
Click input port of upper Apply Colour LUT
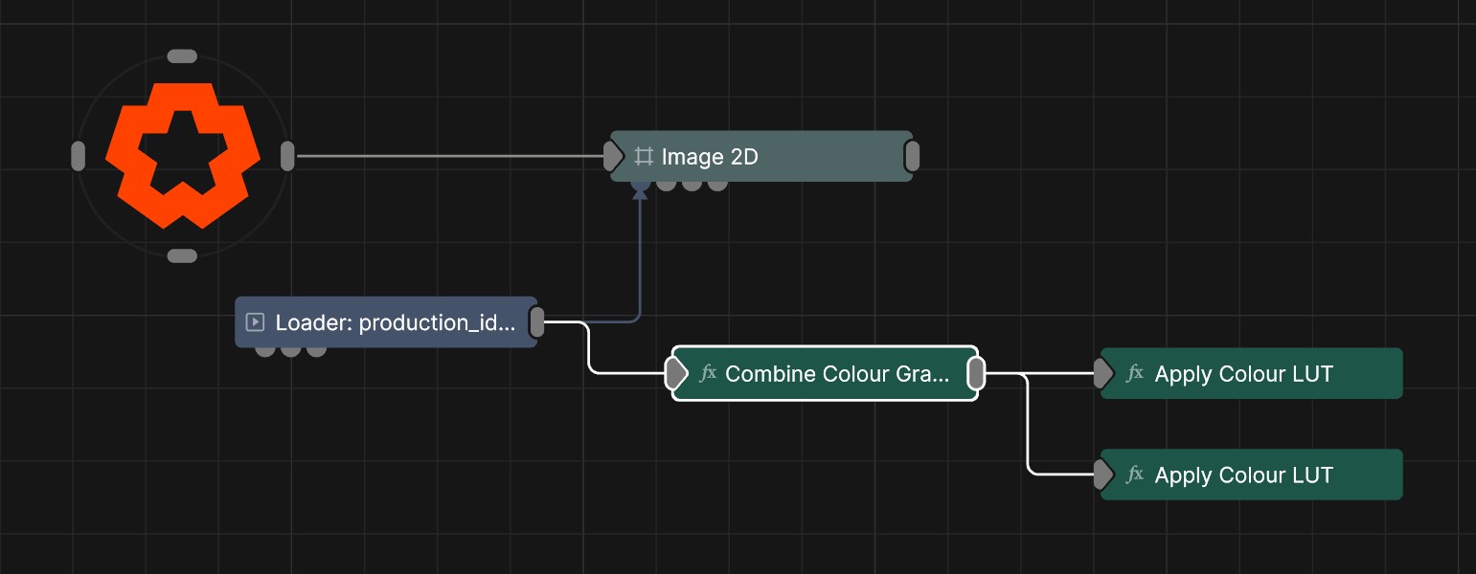tap(1103, 373)
